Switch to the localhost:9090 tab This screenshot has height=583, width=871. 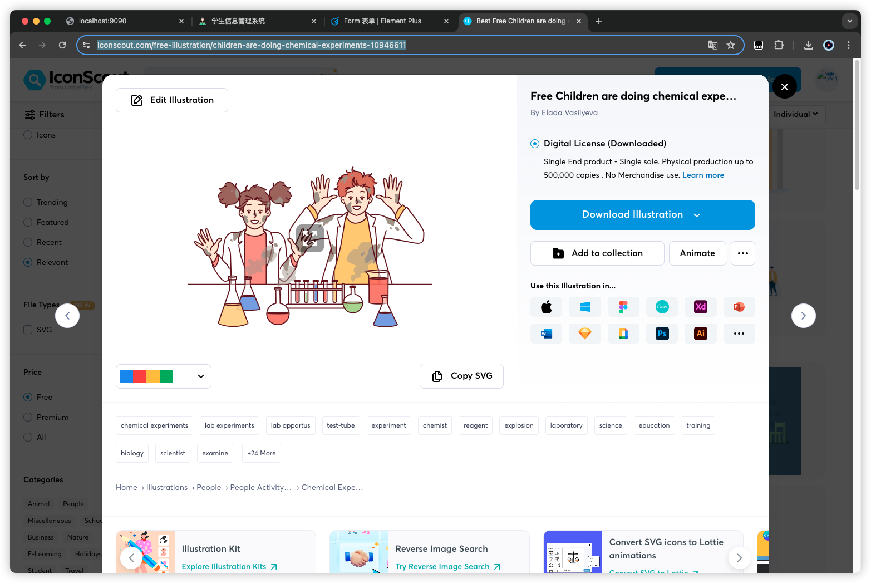[x=125, y=21]
